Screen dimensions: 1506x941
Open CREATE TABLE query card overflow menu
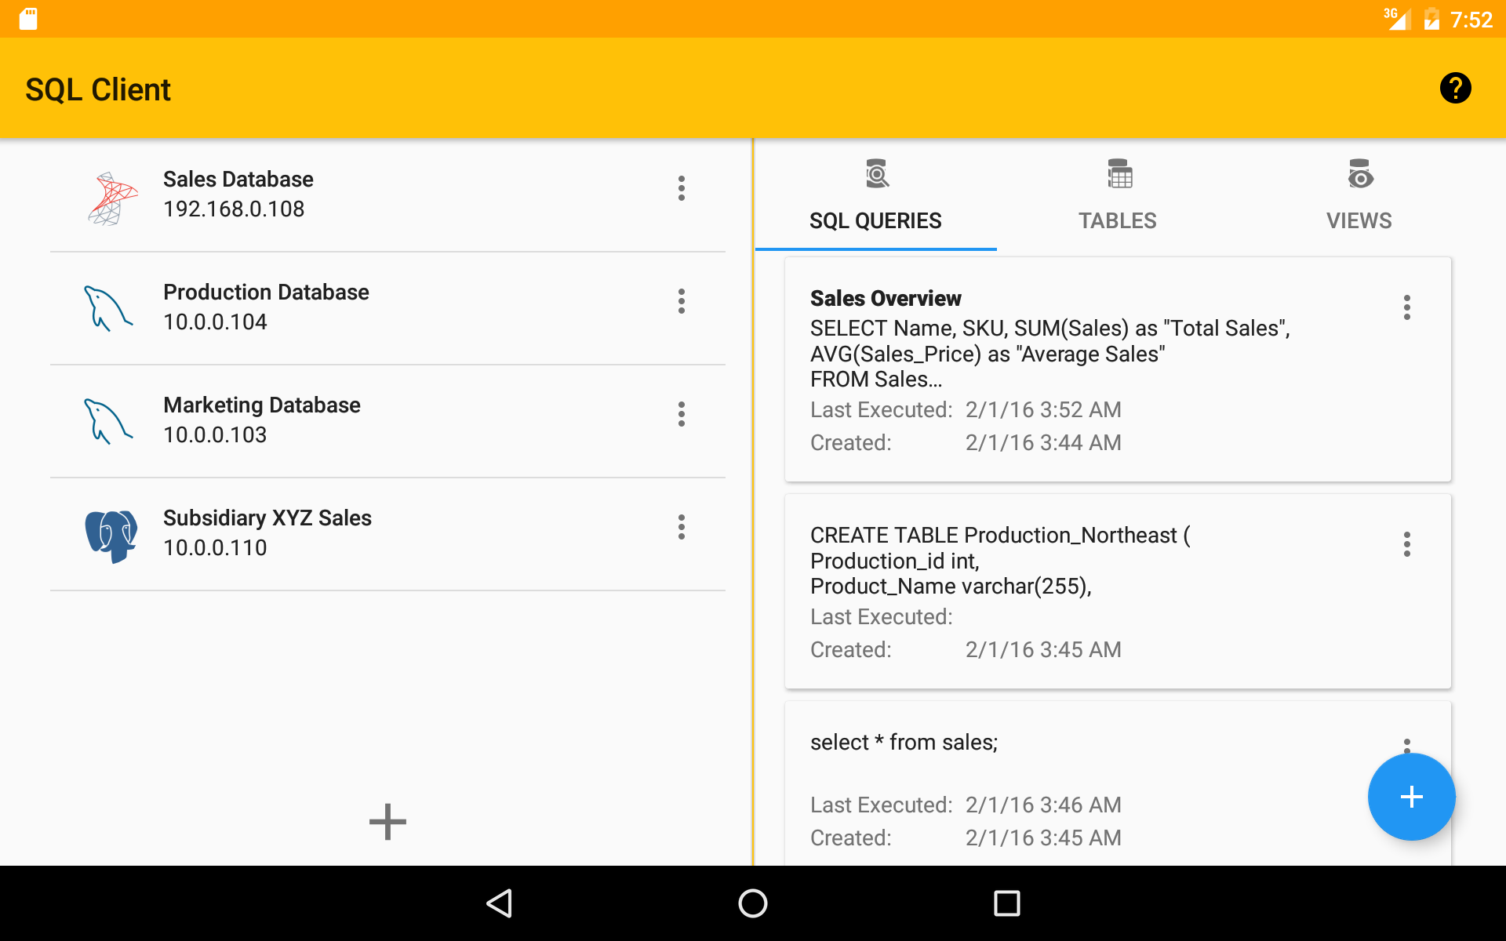[x=1406, y=544]
